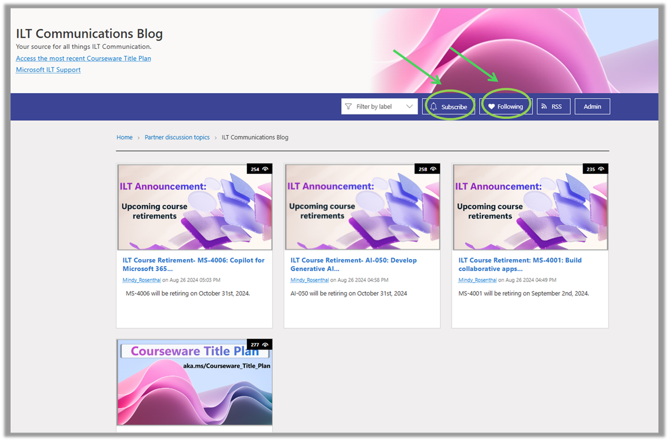Click the RSS feed icon
This screenshot has height=441, width=669.
[x=545, y=106]
